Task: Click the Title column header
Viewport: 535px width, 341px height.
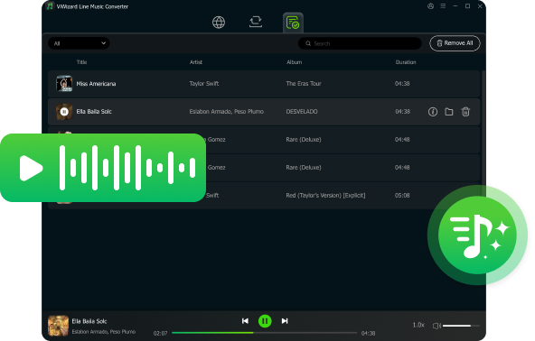Action: 81,62
